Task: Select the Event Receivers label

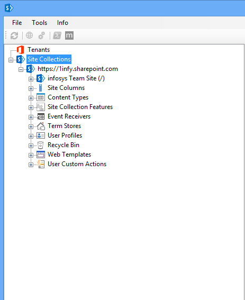Action: (x=69, y=116)
